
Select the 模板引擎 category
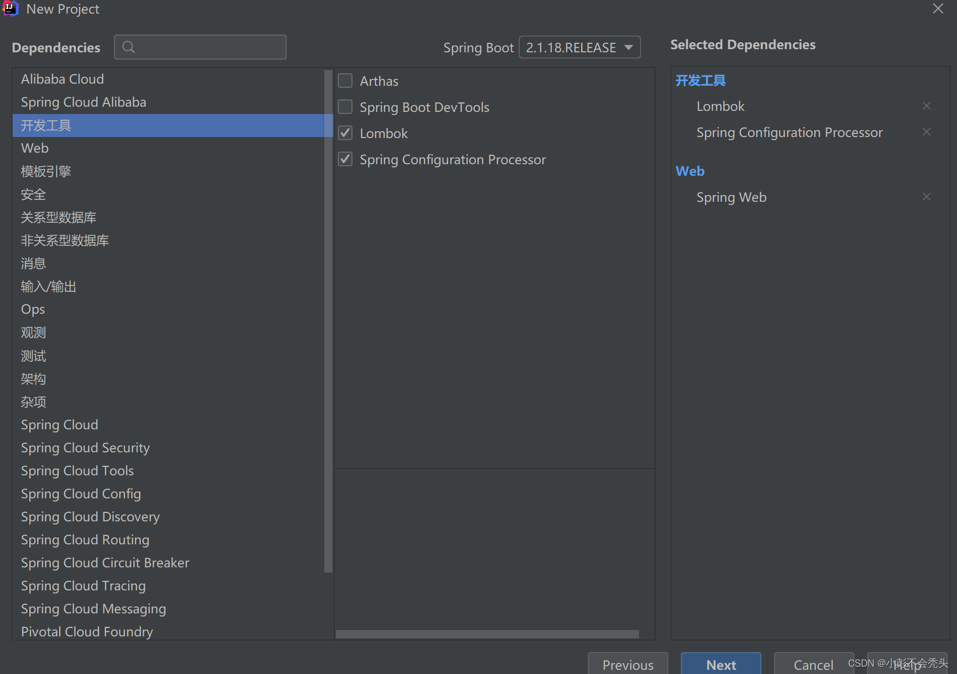pos(168,171)
